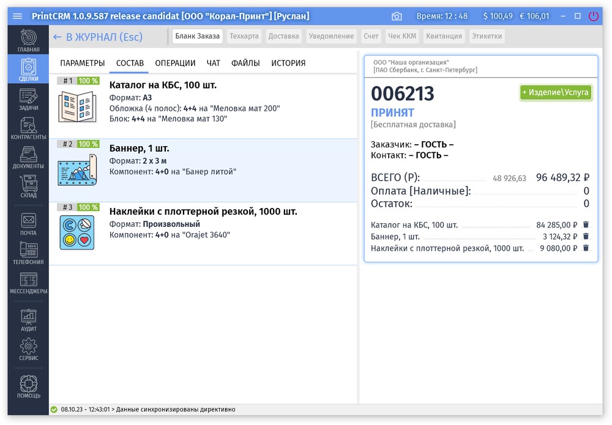Viewport: 612px width, 425px height.
Task: Select the Уведомление document button
Action: pos(331,36)
